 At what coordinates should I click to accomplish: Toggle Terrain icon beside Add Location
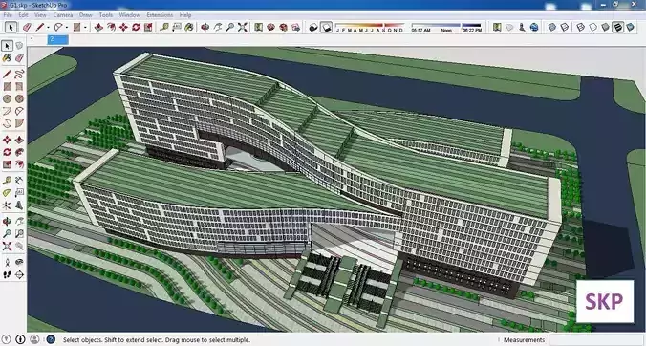coord(509,27)
